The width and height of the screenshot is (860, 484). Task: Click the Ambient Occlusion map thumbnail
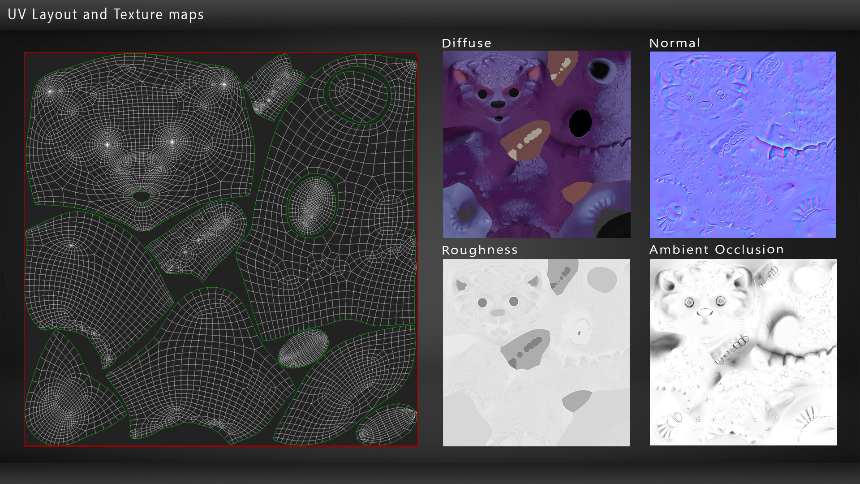click(x=743, y=352)
